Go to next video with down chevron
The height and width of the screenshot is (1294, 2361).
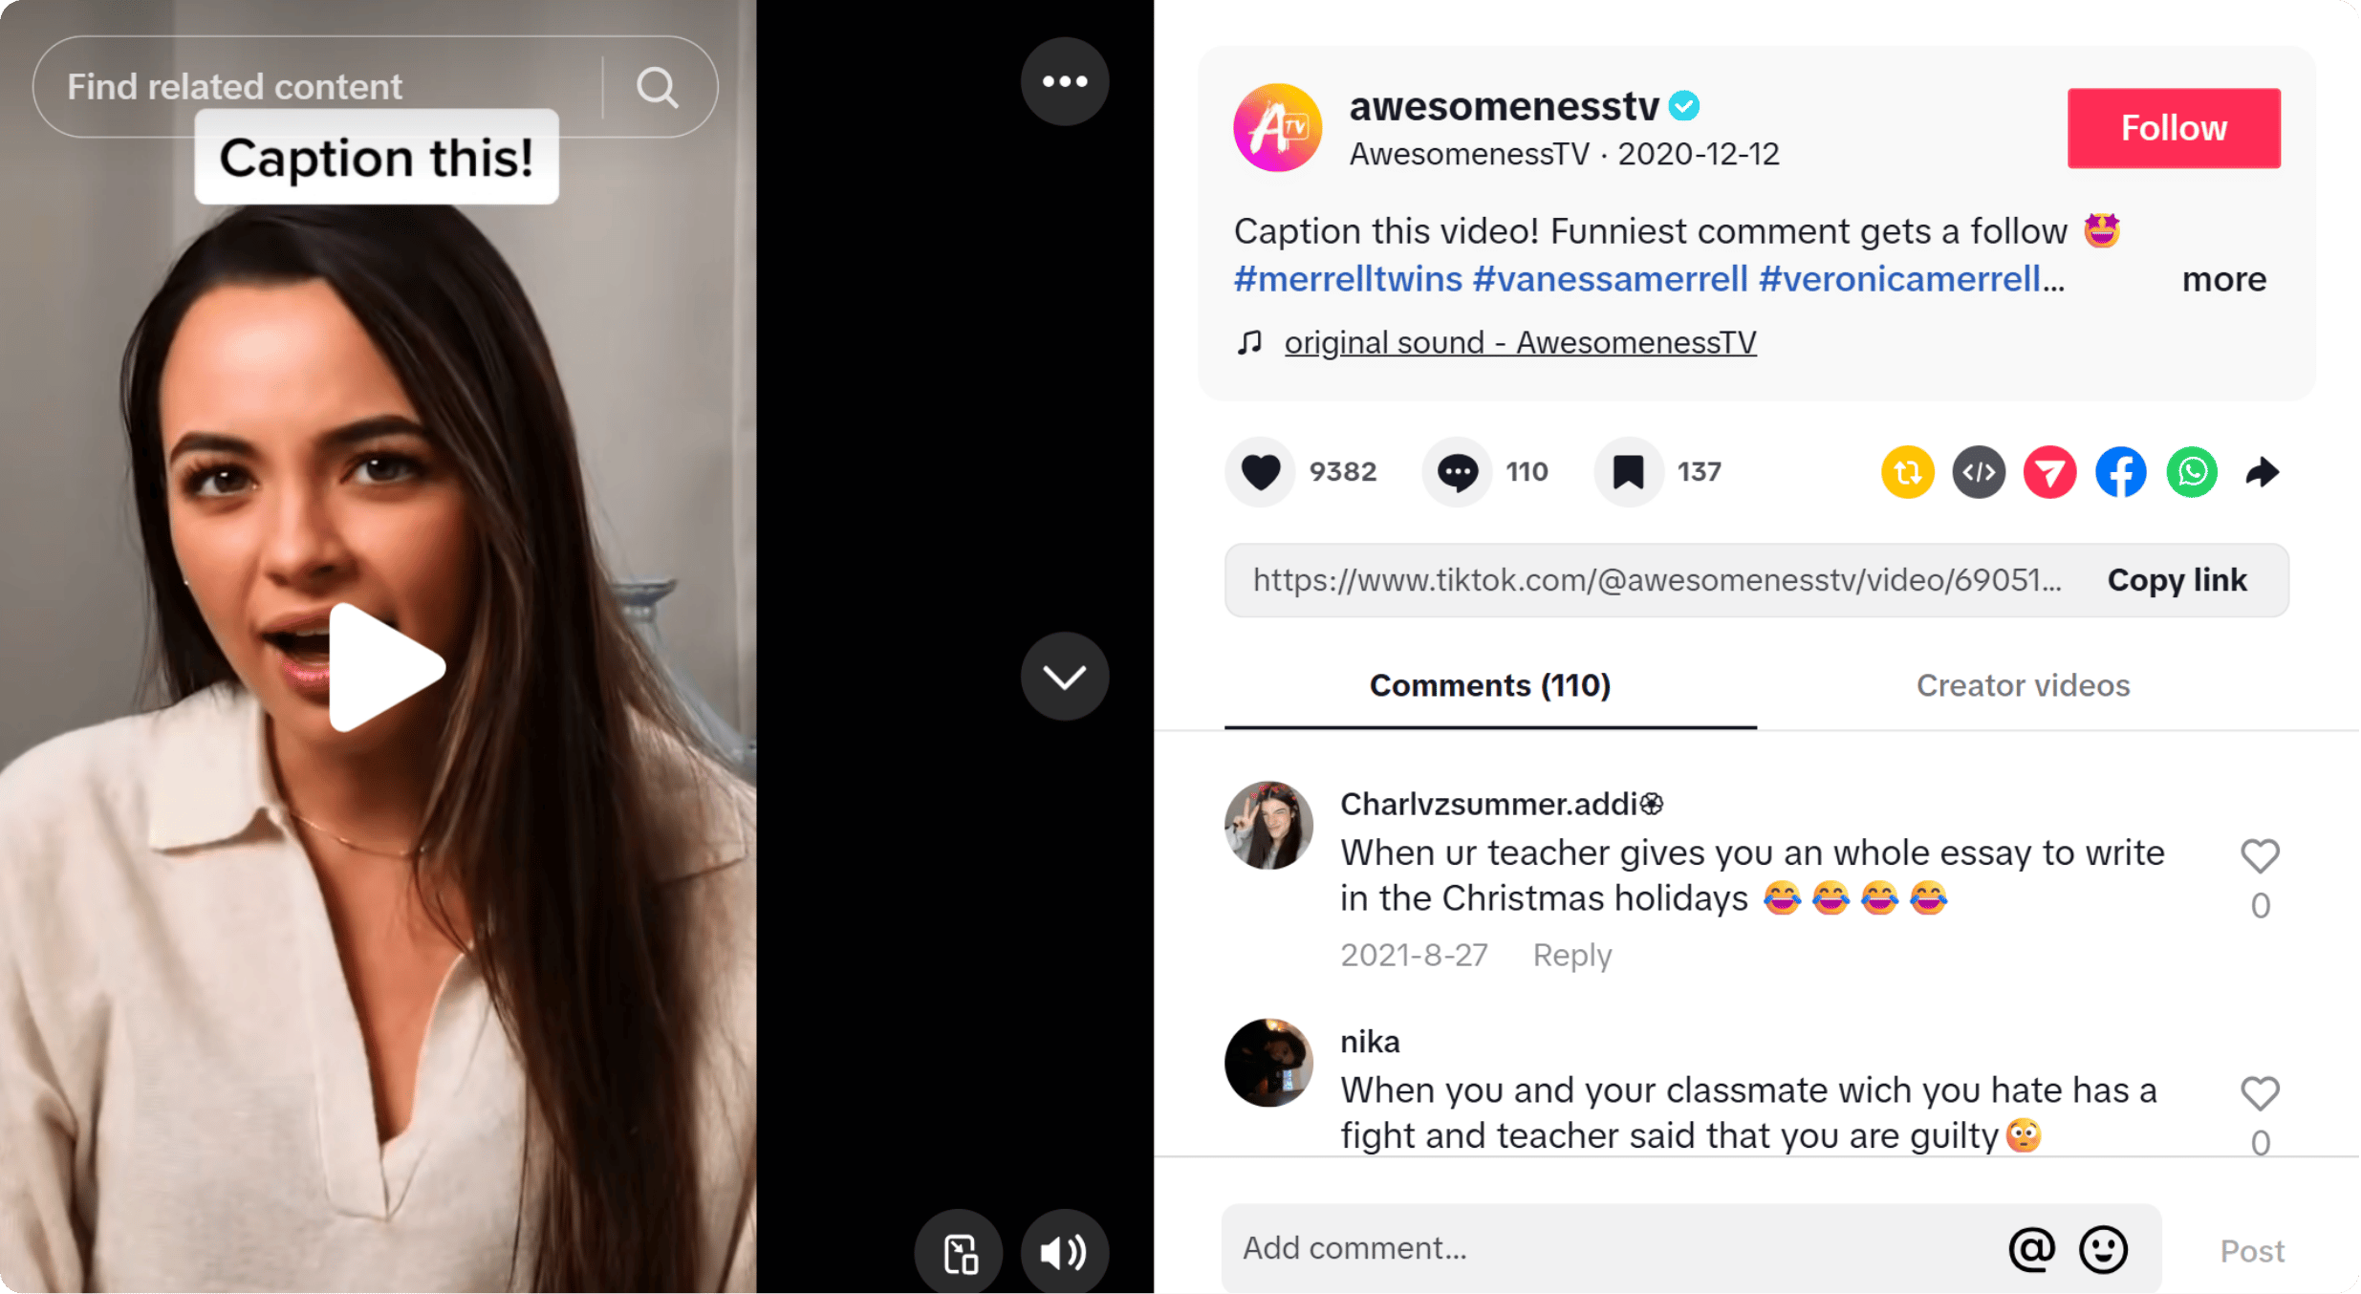pos(1064,677)
